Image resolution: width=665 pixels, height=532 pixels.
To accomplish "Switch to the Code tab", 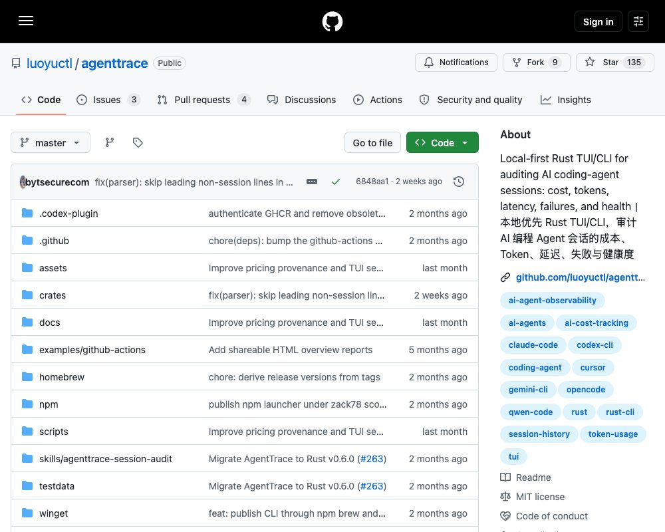I will click(x=41, y=100).
